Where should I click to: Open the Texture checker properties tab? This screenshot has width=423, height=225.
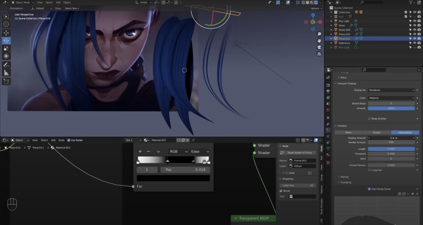(x=328, y=162)
